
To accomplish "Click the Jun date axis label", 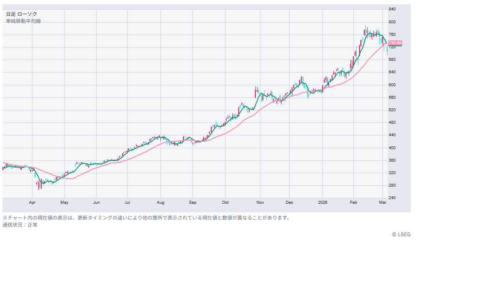I will tap(96, 202).
